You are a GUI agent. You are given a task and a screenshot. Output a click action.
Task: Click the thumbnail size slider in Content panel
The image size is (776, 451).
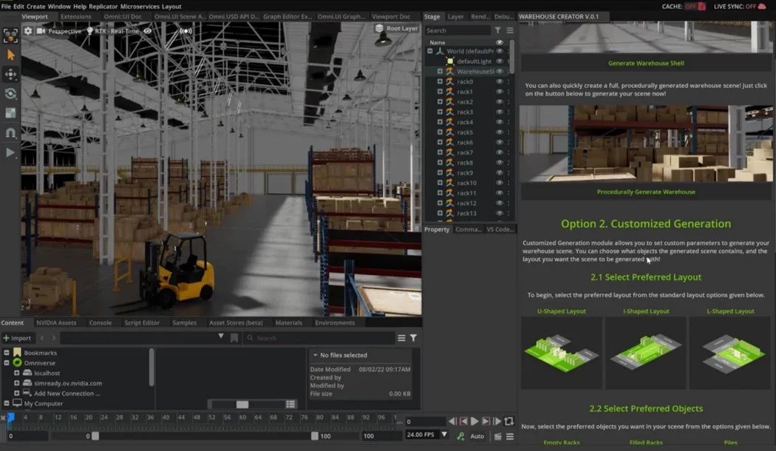[x=242, y=404]
